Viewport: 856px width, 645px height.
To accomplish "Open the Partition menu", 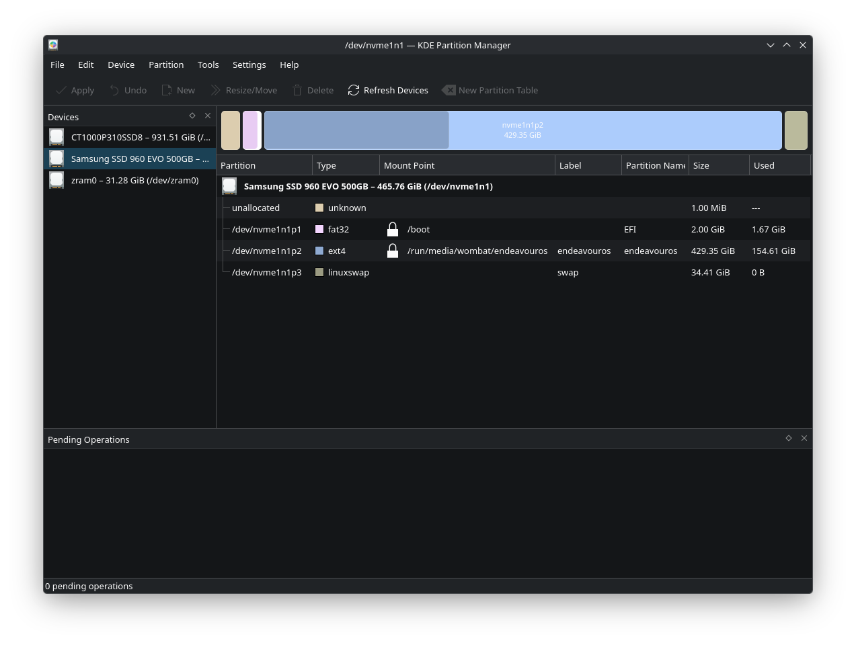I will click(166, 64).
